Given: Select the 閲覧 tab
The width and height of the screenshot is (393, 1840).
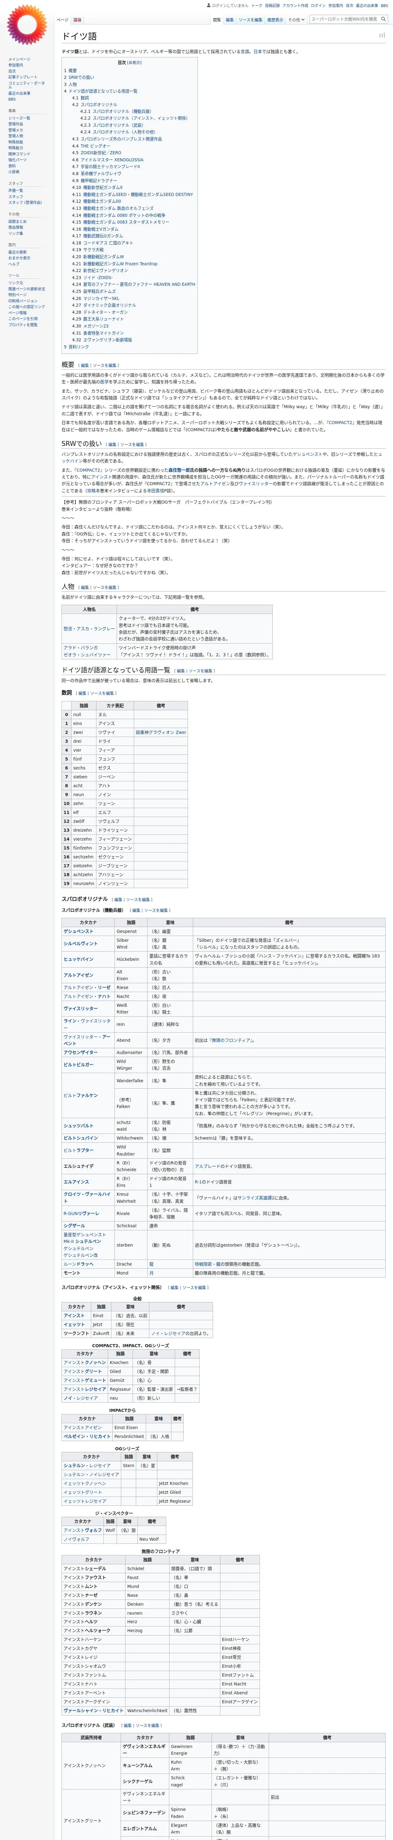Looking at the screenshot, I should 217,20.
